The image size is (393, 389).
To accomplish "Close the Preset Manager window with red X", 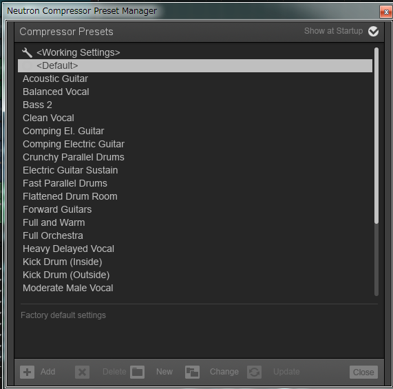I will 386,12.
